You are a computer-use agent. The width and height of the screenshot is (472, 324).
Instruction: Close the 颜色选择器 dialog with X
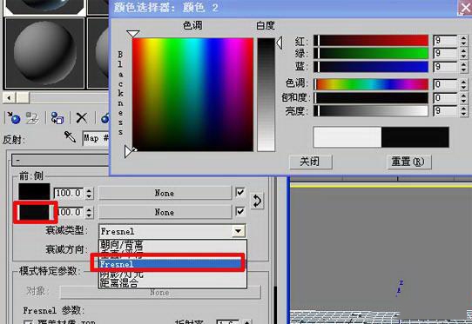[x=465, y=7]
